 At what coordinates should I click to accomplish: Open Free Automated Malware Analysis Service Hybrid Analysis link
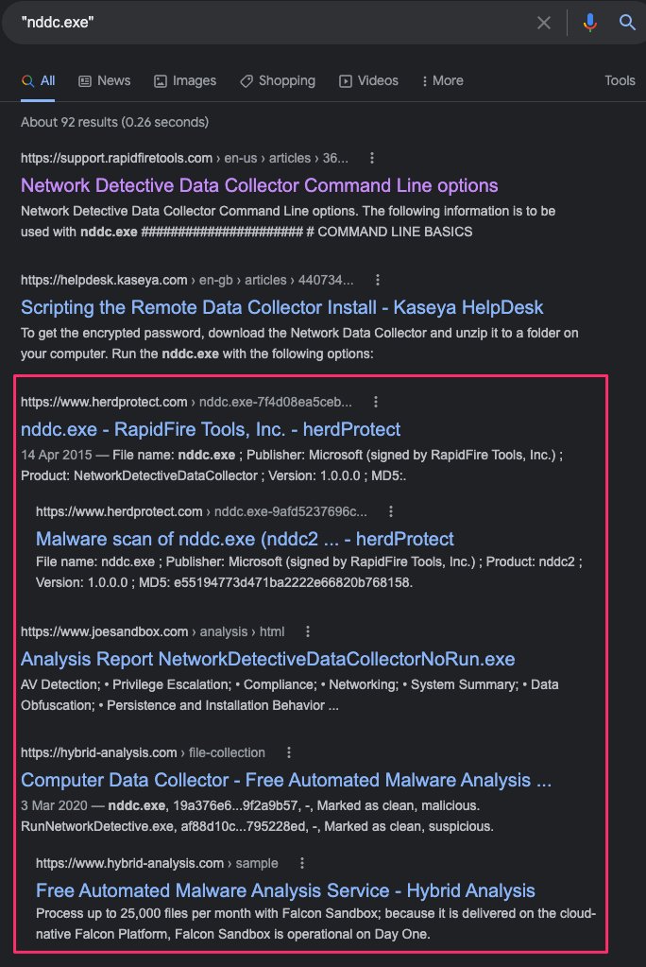[285, 890]
